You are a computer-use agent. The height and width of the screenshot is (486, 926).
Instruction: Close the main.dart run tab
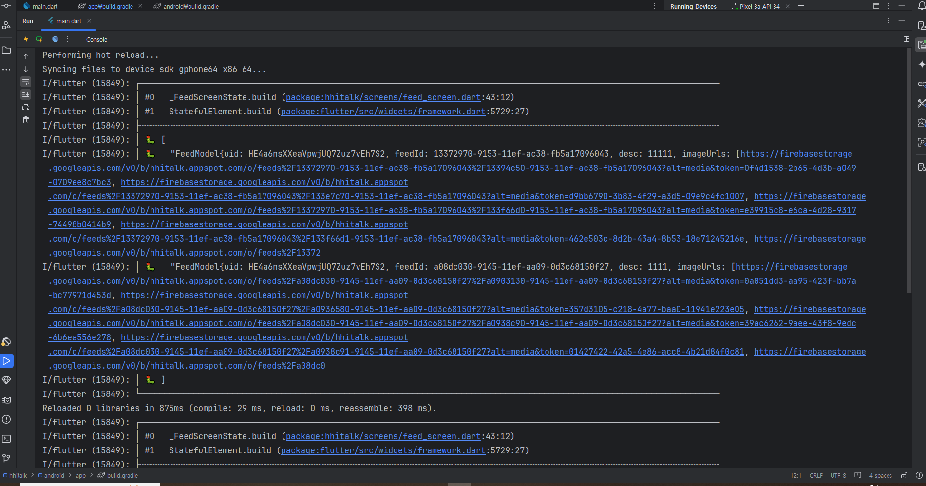(89, 21)
